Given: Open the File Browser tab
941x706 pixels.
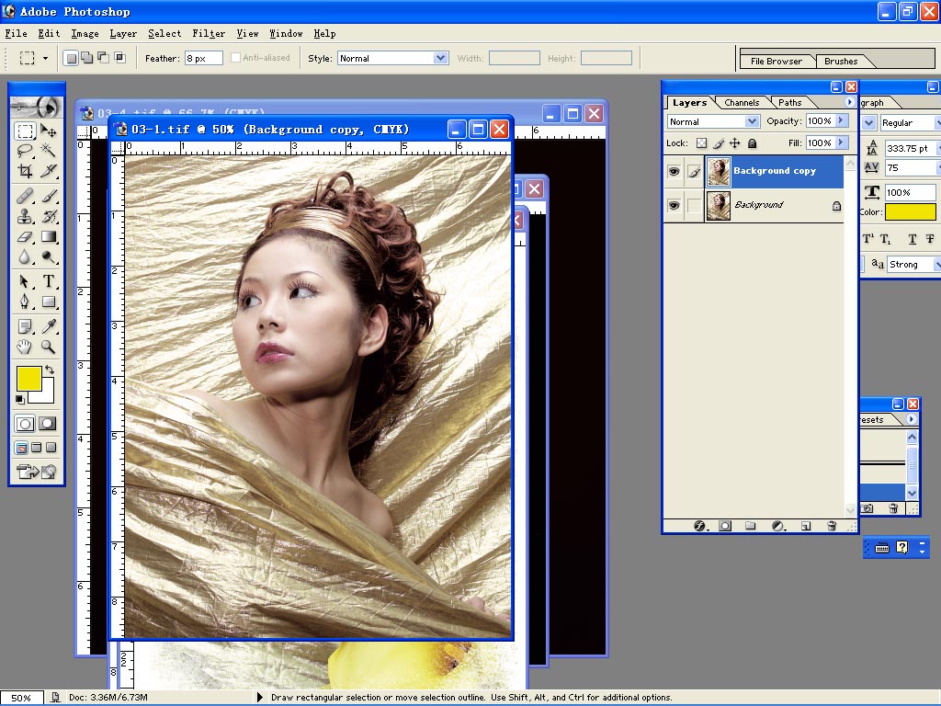Looking at the screenshot, I should pos(776,62).
